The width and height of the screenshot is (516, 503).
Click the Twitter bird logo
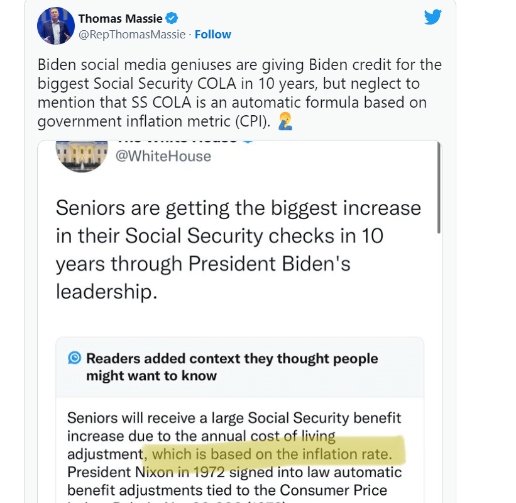point(432,17)
